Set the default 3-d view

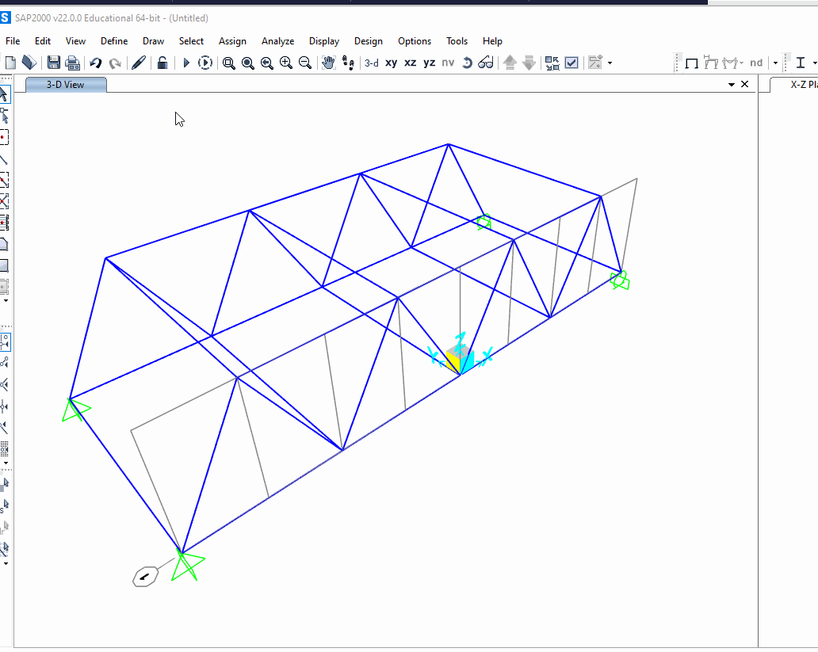(372, 63)
